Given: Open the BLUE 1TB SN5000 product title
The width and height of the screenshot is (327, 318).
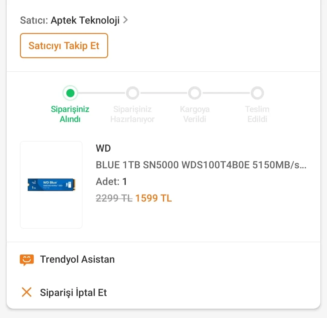Looking at the screenshot, I should 201,165.
